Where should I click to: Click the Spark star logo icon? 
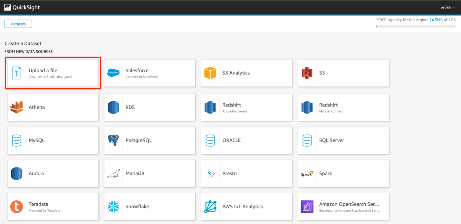click(x=307, y=174)
